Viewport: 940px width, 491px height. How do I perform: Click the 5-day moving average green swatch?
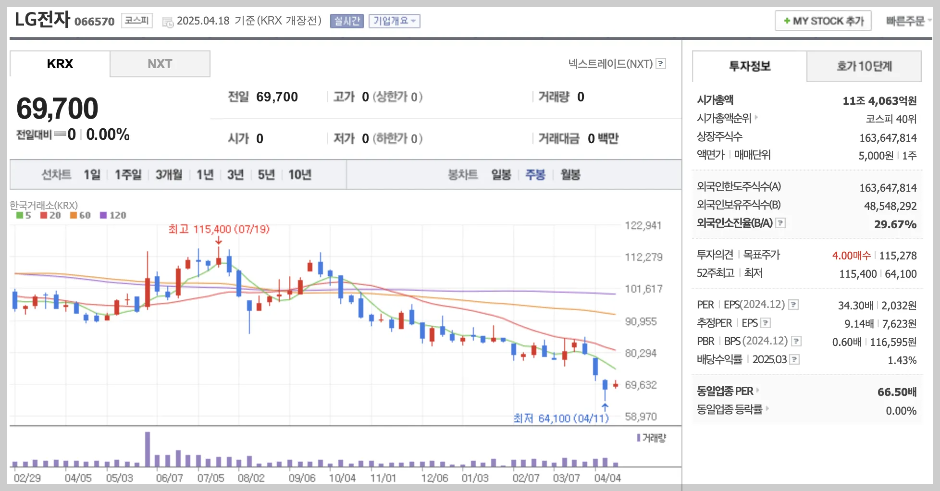20,215
